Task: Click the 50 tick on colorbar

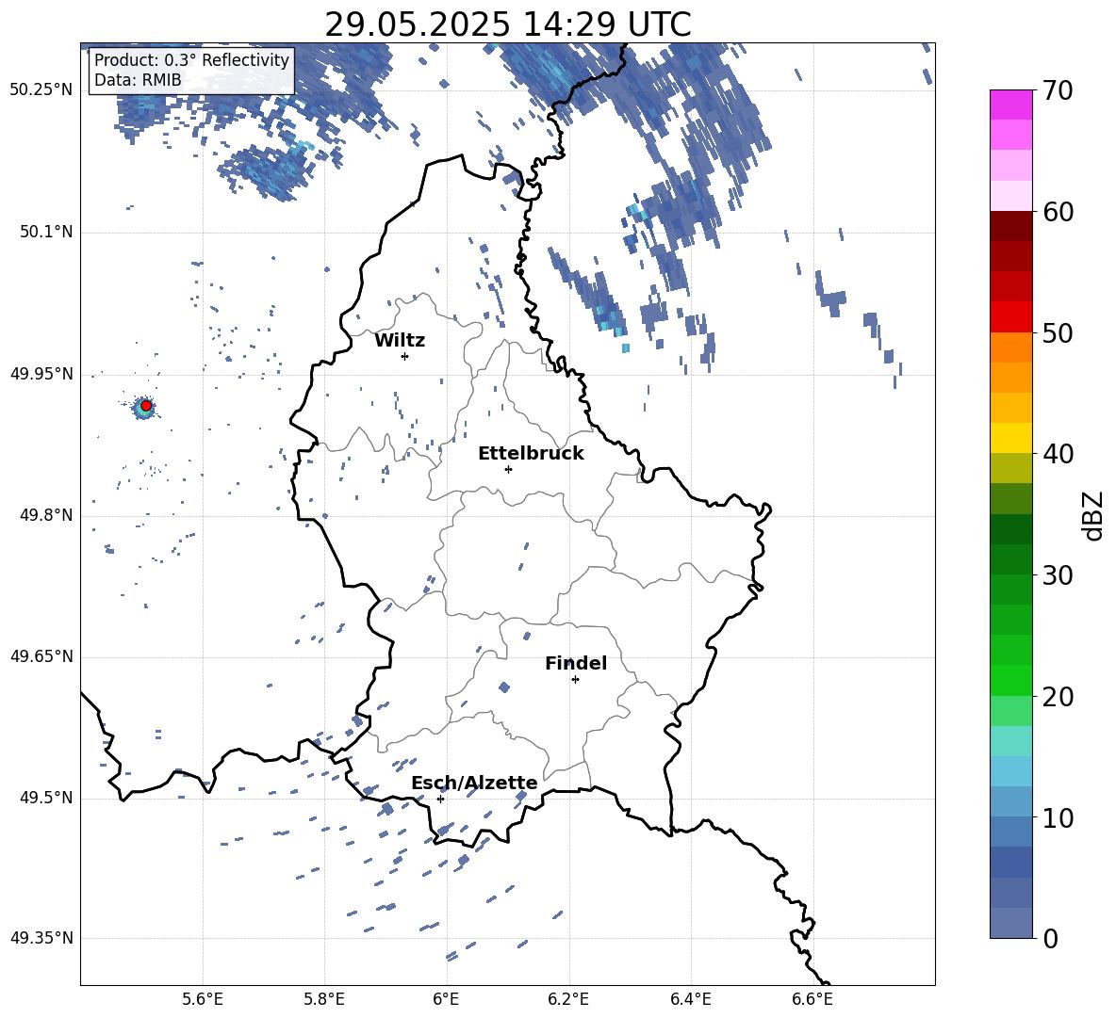Action: tap(1058, 332)
